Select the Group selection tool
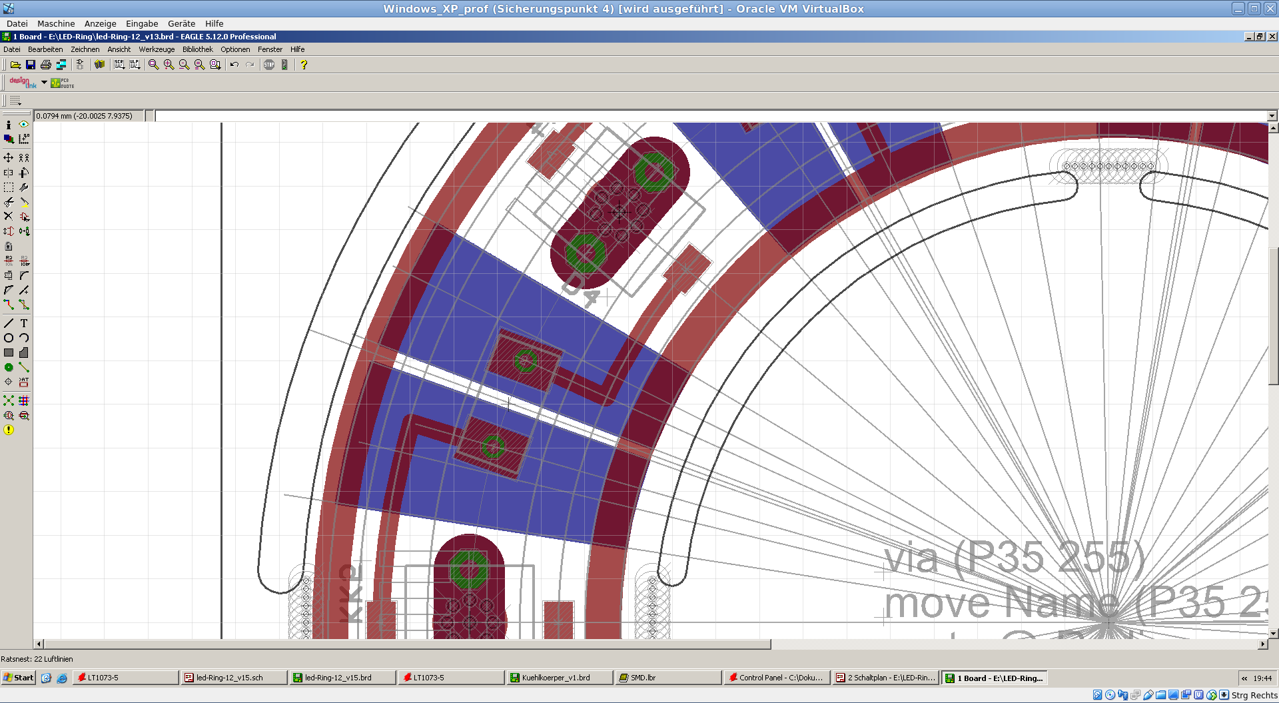Viewport: 1279px width, 703px height. pos(9,187)
